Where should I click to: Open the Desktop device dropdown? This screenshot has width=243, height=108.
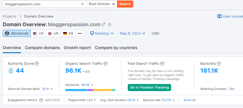[x=102, y=33]
